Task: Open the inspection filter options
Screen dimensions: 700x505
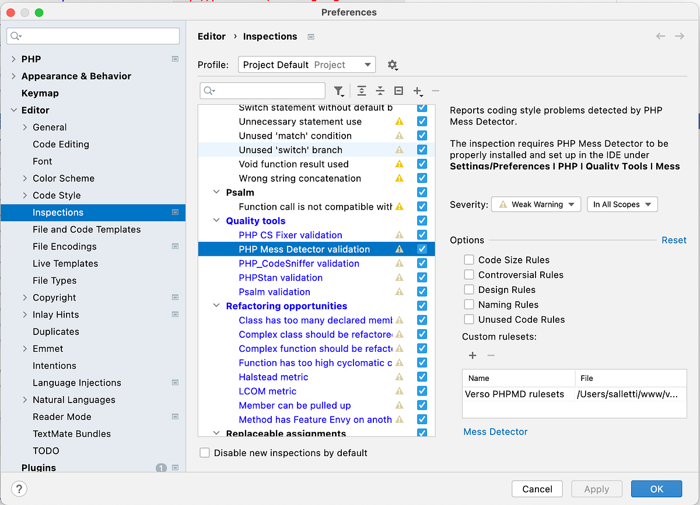Action: click(x=339, y=91)
